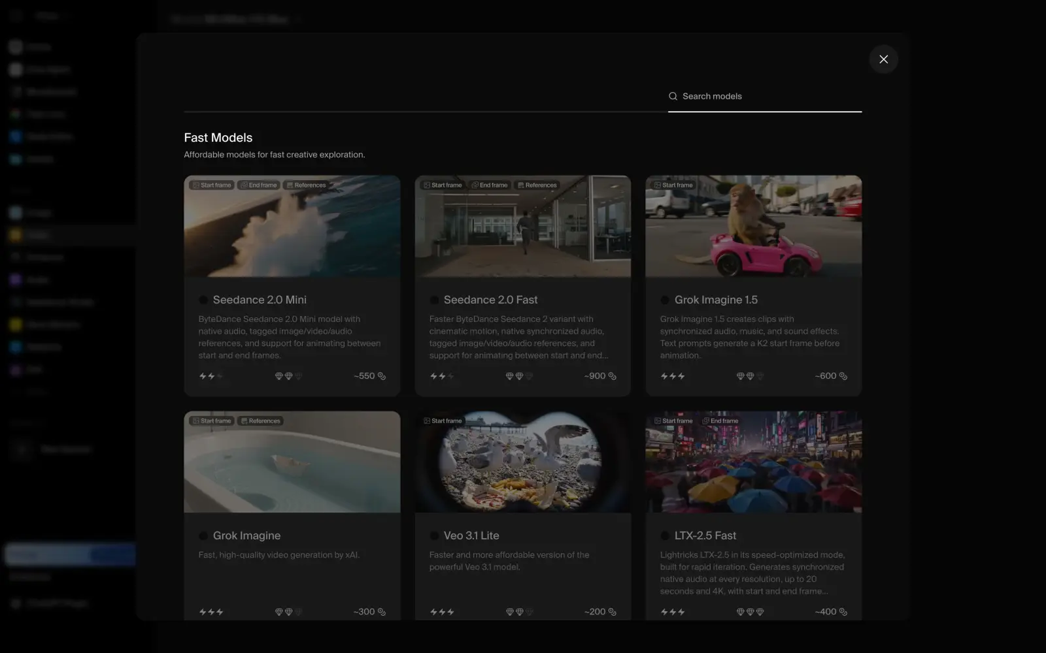This screenshot has width=1046, height=653.
Task: Close the model selection dialog with X
Action: pos(883,59)
